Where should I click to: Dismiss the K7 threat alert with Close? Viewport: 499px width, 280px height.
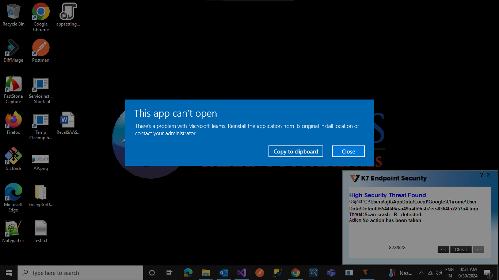pos(460,250)
